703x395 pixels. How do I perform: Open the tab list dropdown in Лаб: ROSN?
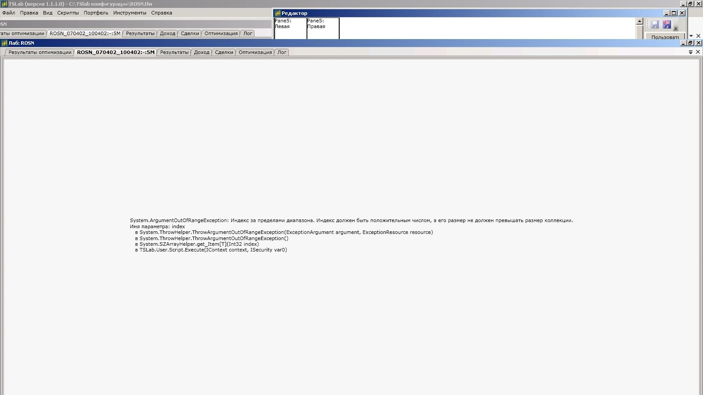pos(691,52)
